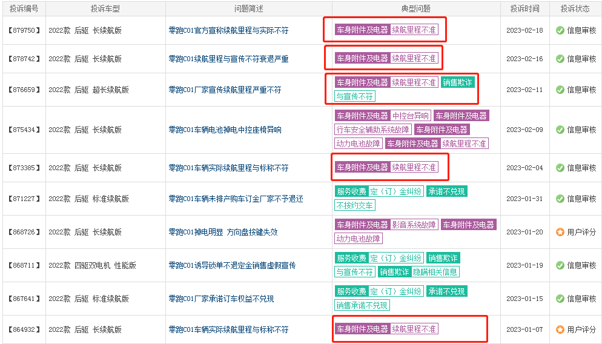Viewport: 602px width, 344px height.
Task: Click the 销售欺诈 tag in row 876659
Action: (458, 82)
